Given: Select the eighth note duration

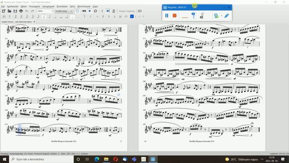Looking at the screenshot, I should tap(38, 16).
